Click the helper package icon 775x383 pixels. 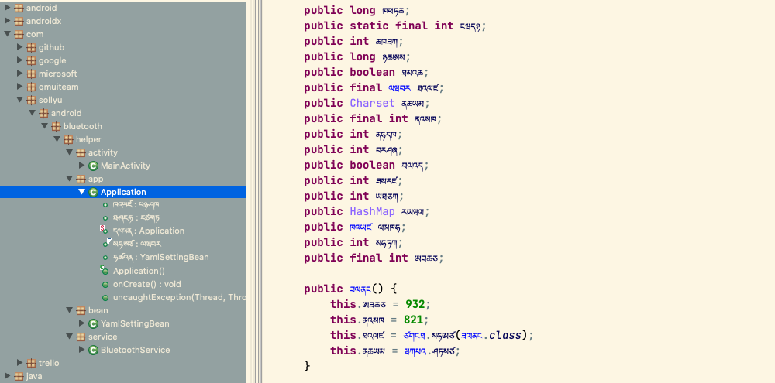pos(68,139)
